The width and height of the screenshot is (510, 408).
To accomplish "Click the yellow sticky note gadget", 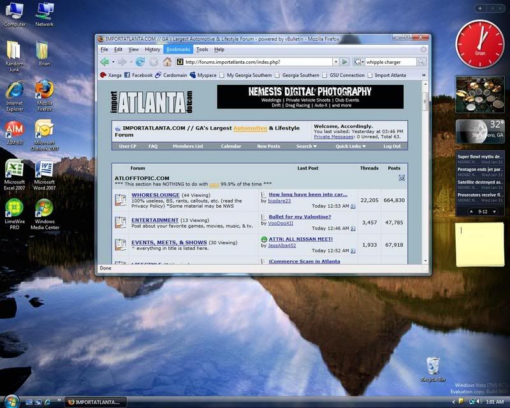I will coord(479,244).
